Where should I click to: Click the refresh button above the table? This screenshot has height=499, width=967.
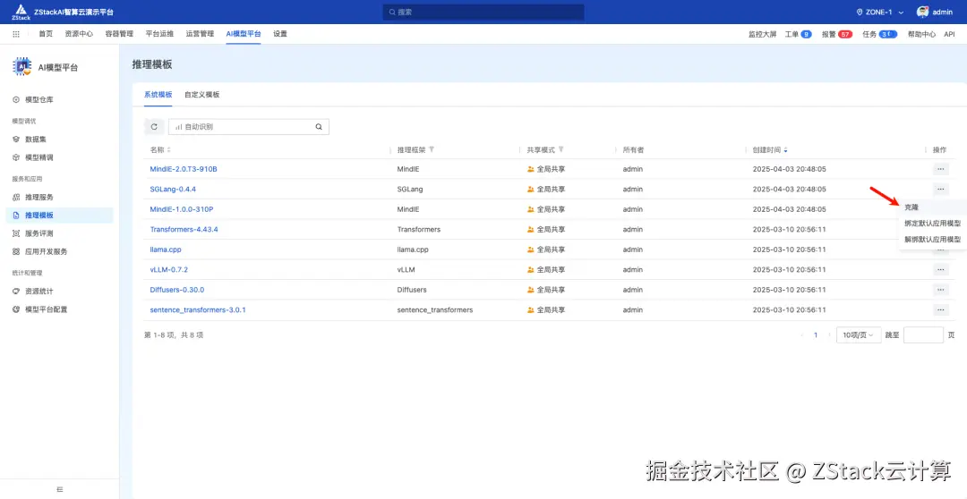point(154,127)
